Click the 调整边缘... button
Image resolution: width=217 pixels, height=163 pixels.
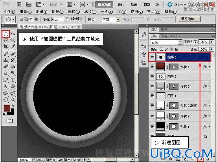tap(189, 19)
